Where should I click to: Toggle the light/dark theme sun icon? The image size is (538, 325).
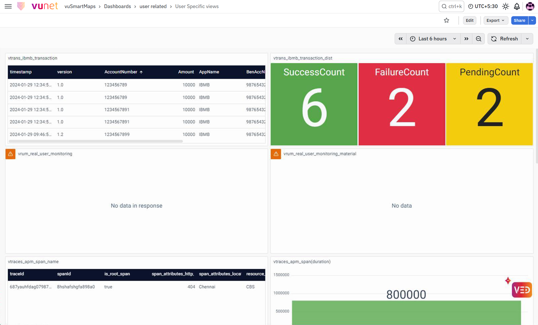click(506, 6)
